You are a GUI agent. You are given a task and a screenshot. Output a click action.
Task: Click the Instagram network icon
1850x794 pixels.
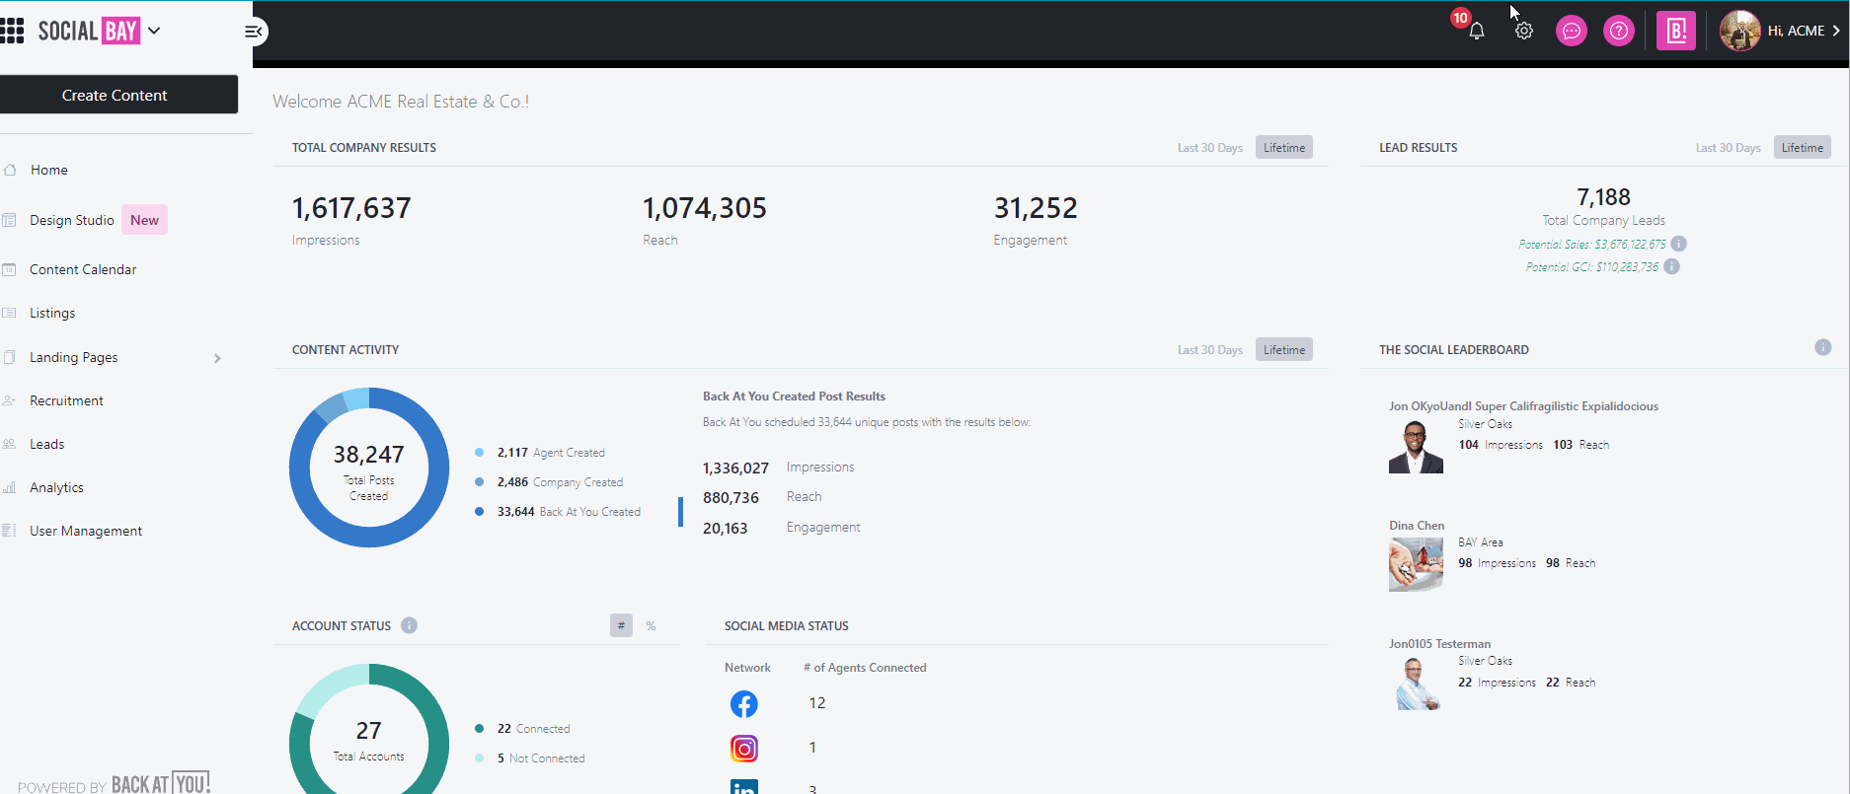(x=744, y=749)
